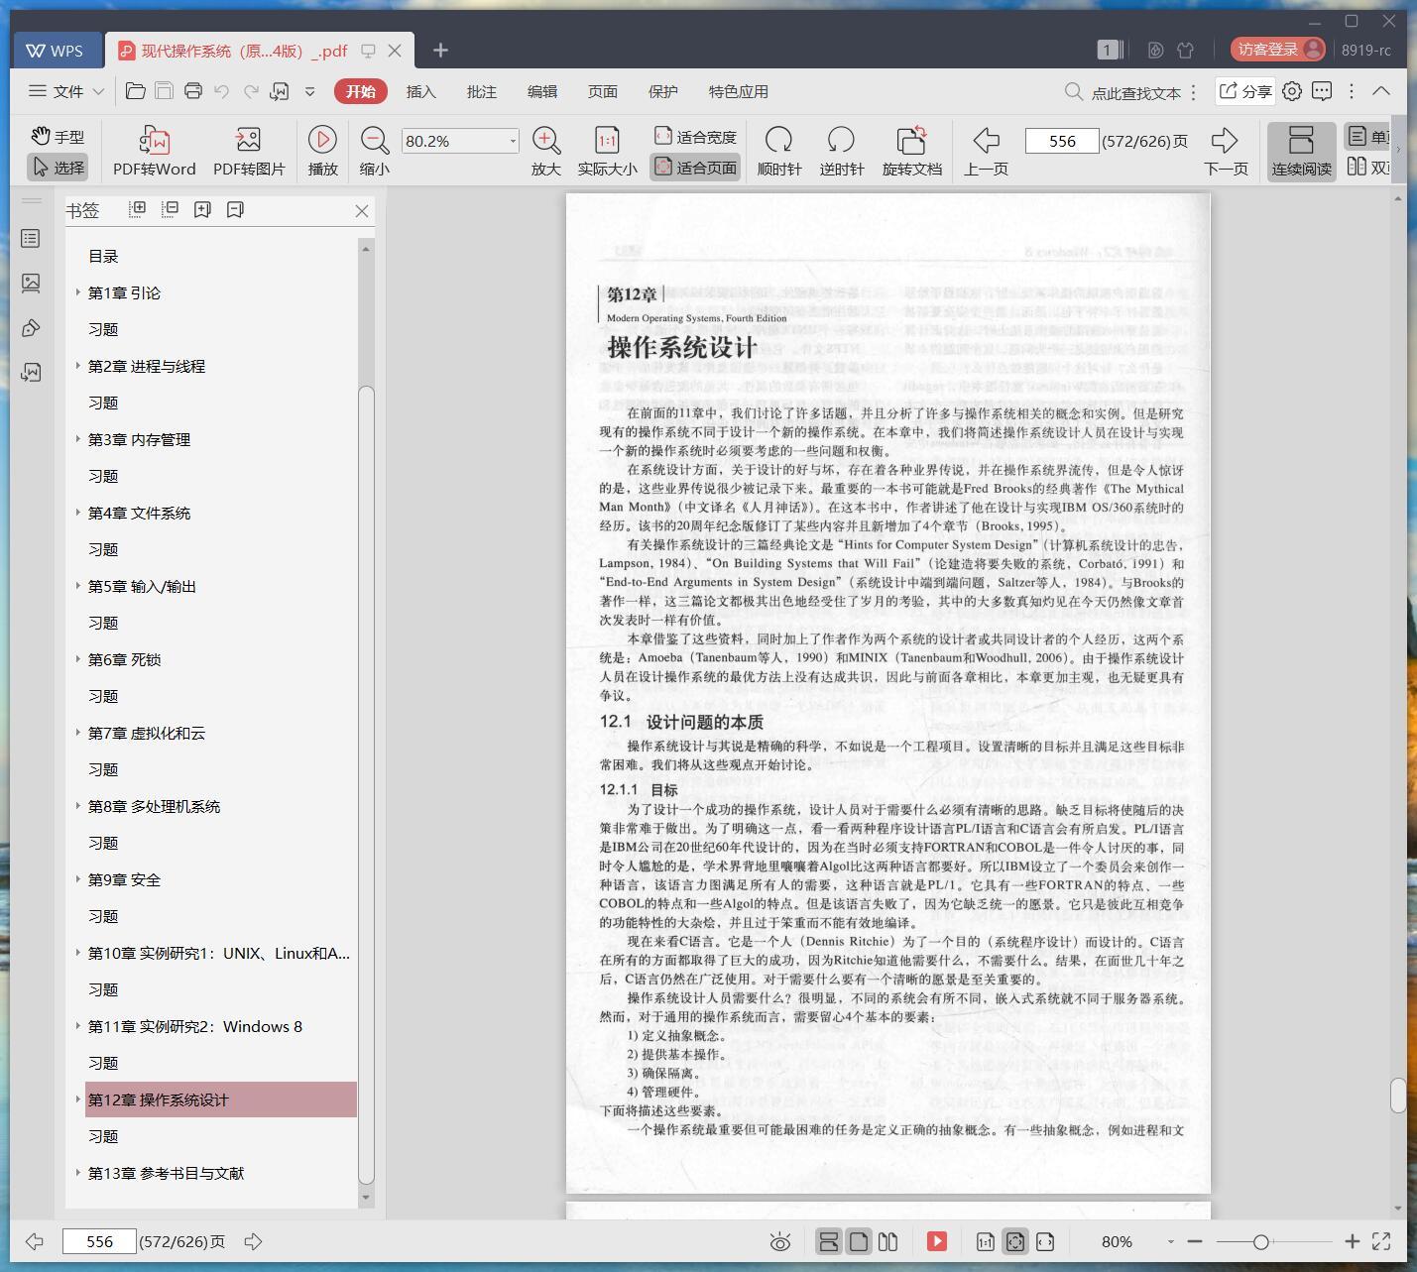Zoom in with 放大 magnifier
The height and width of the screenshot is (1272, 1417).
[x=546, y=152]
